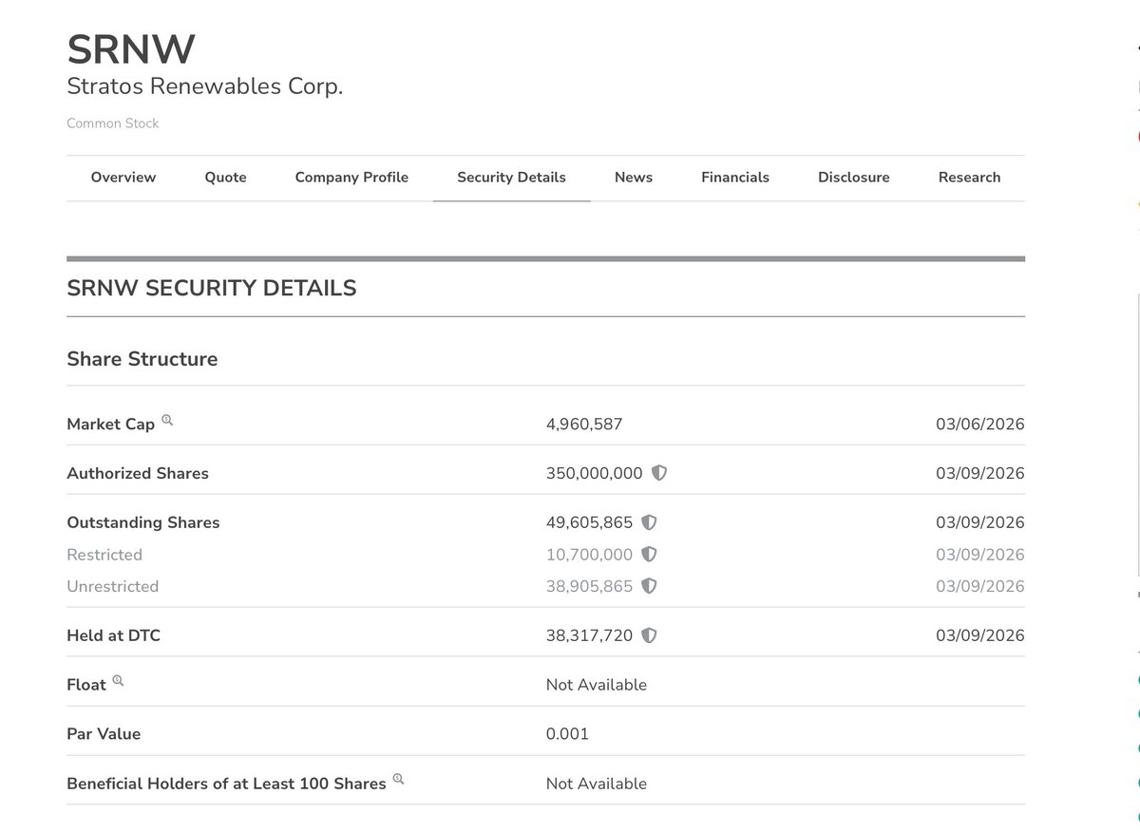Click the Share Structure section heading
The image size is (1140, 832).
(x=142, y=359)
